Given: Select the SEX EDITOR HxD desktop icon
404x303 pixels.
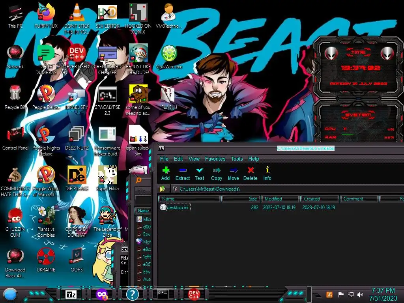Looking at the screenshot, I should pos(107,16).
